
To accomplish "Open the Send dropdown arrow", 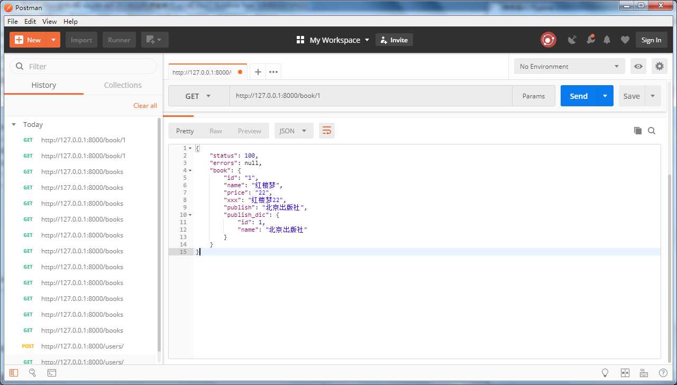I will 605,96.
